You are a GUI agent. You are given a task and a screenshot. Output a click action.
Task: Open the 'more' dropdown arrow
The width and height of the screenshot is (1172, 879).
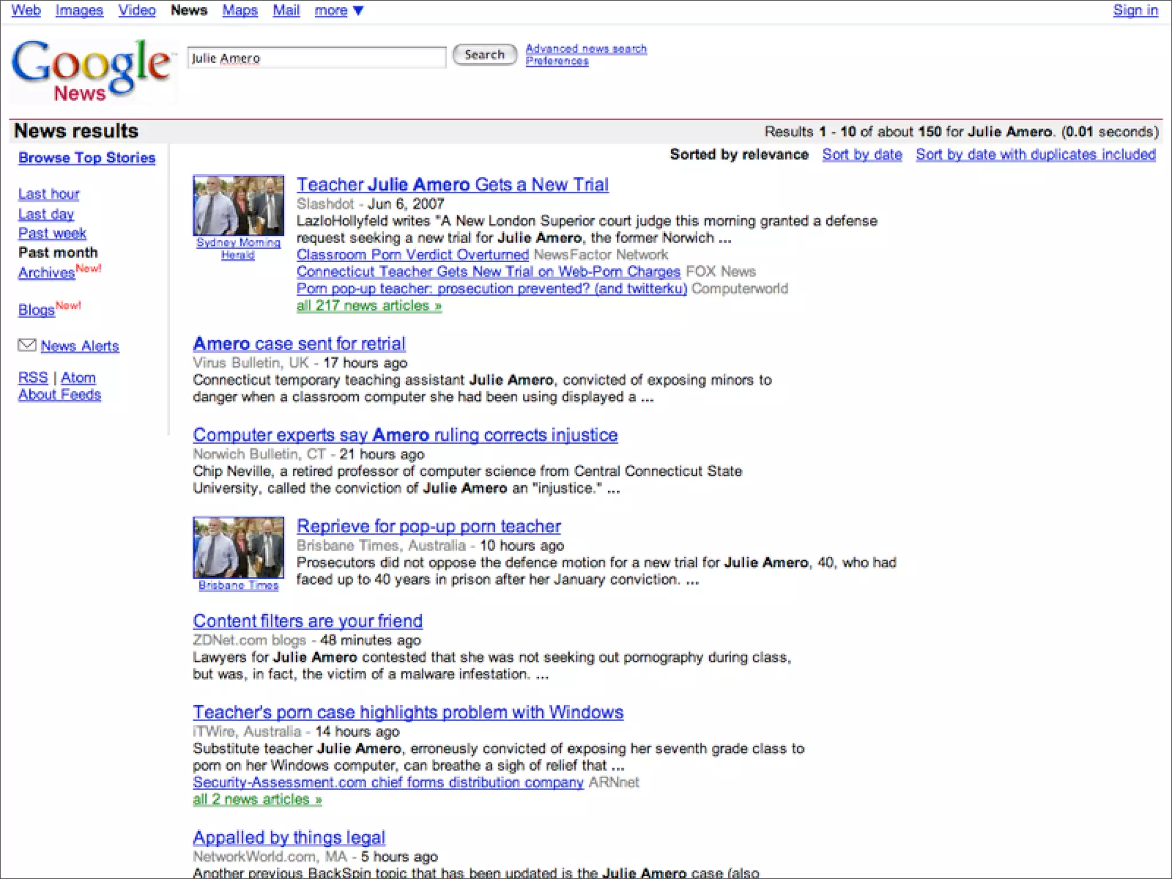(x=358, y=10)
